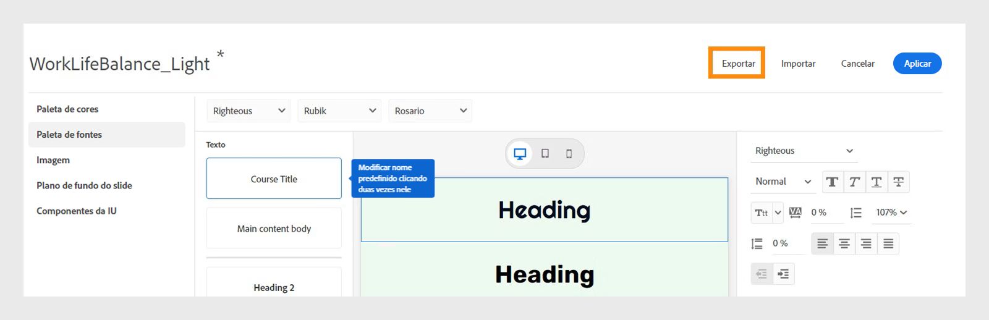Open the Rubik font dropdown
989x320 pixels.
coord(339,111)
